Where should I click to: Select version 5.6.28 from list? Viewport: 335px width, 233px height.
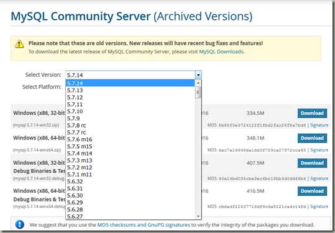click(130, 209)
